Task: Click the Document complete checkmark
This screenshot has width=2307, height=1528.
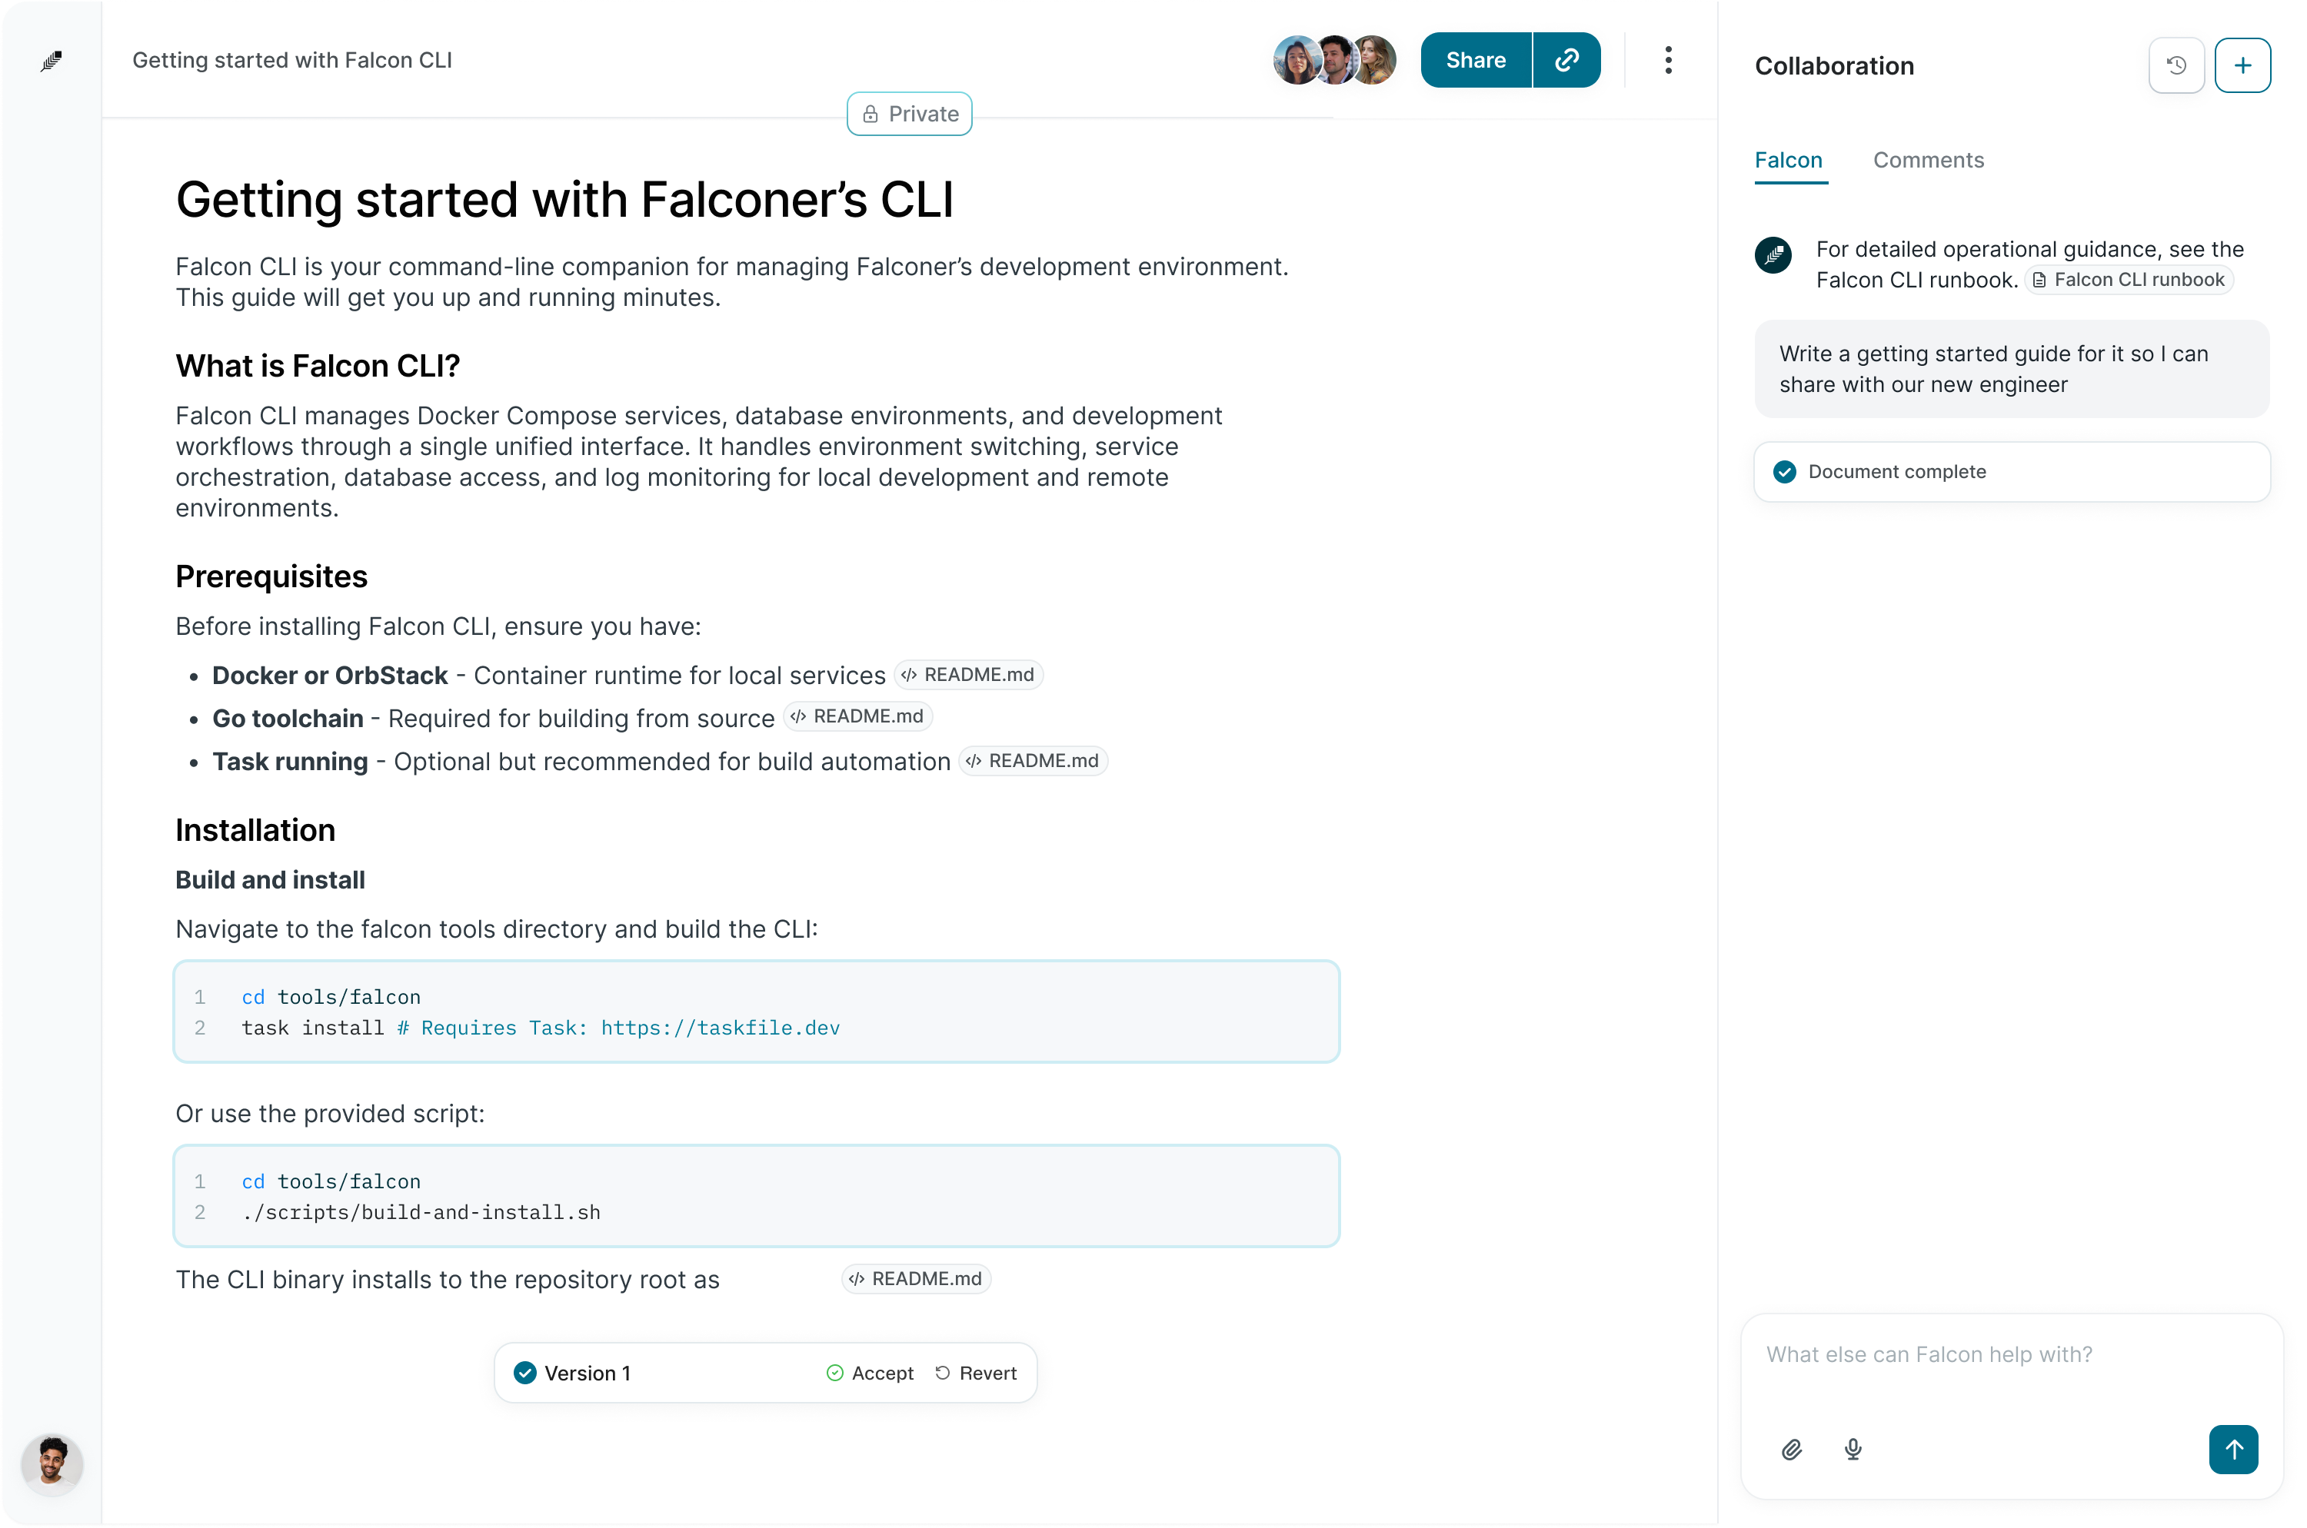Action: tap(1784, 472)
